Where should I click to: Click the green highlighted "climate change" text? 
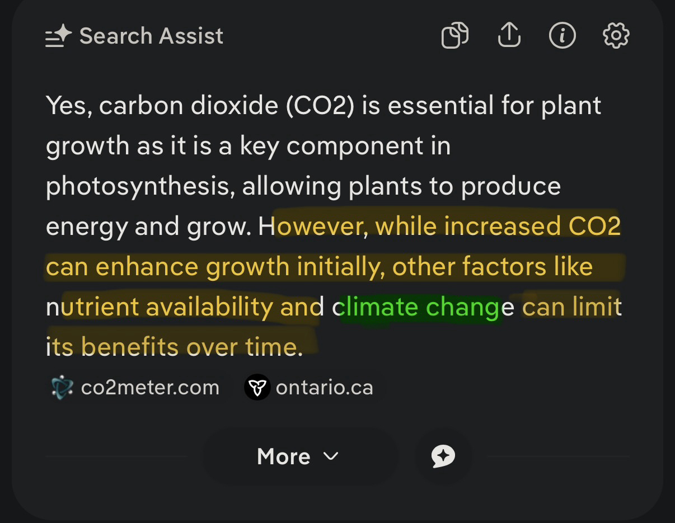click(x=420, y=307)
